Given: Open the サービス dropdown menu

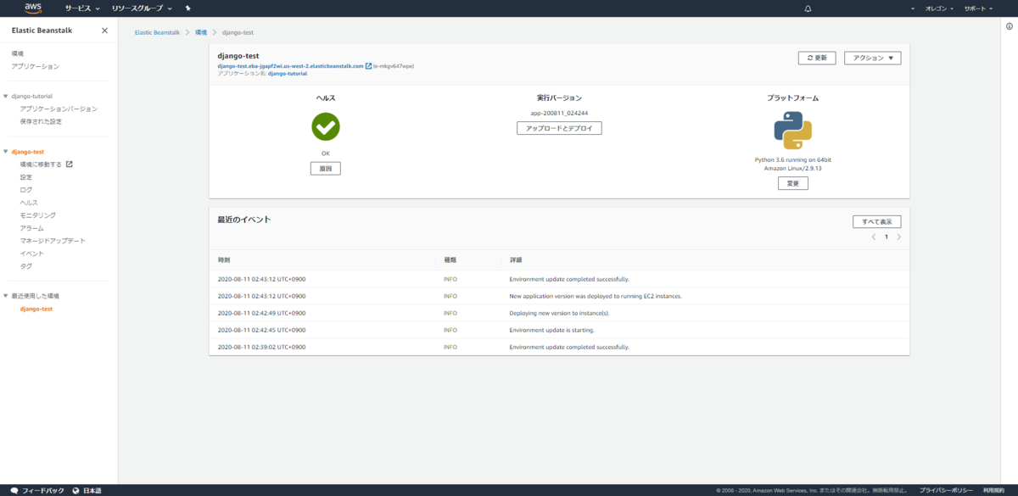Looking at the screenshot, I should (82, 8).
